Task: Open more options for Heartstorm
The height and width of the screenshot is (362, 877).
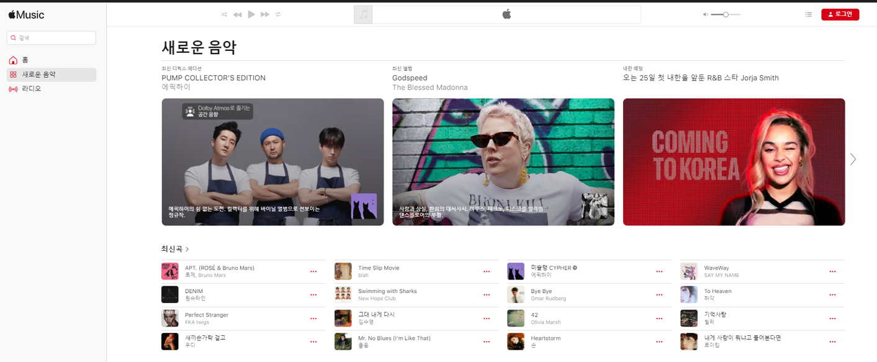Action: 659,342
